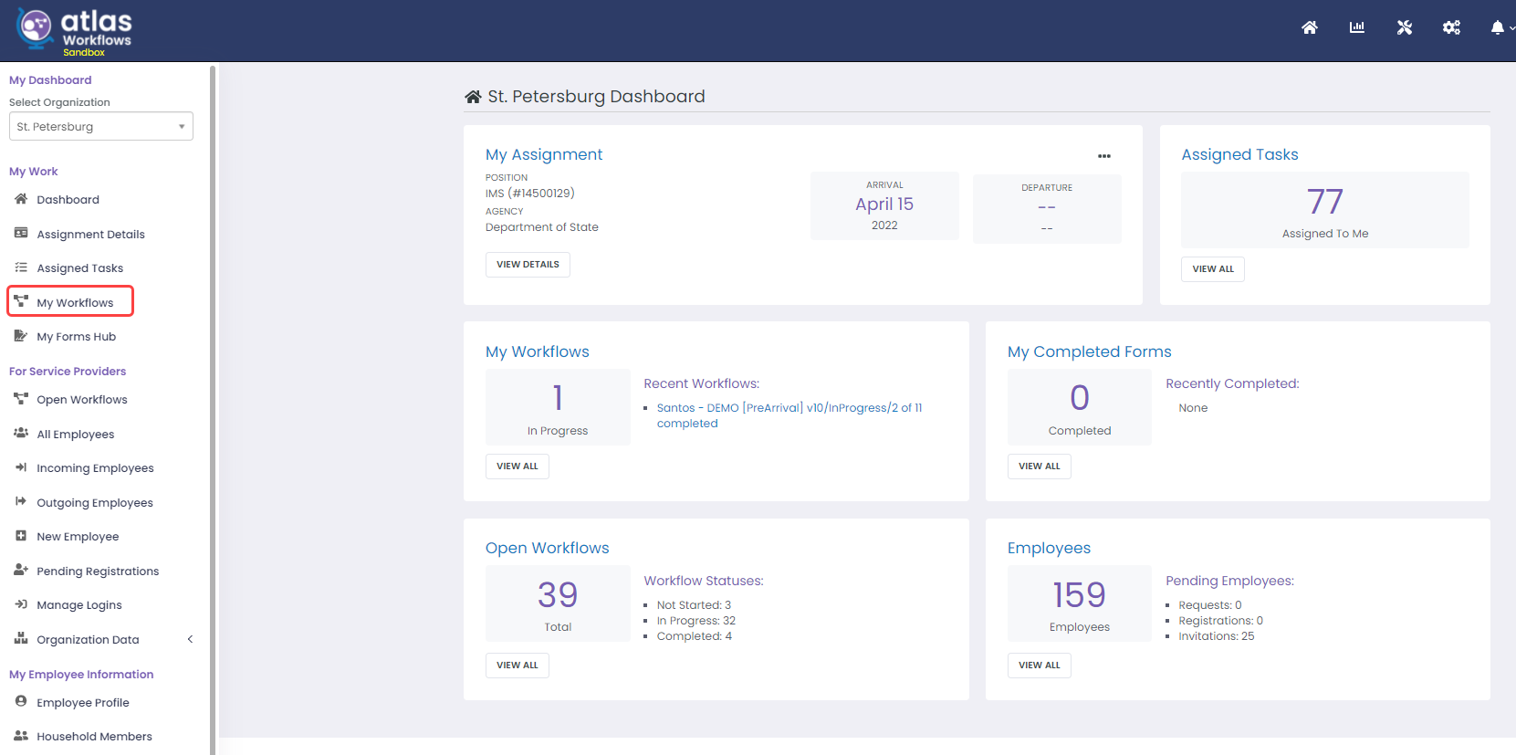This screenshot has height=755, width=1516.
Task: Click the Household Members people icon
Action: coord(21,736)
